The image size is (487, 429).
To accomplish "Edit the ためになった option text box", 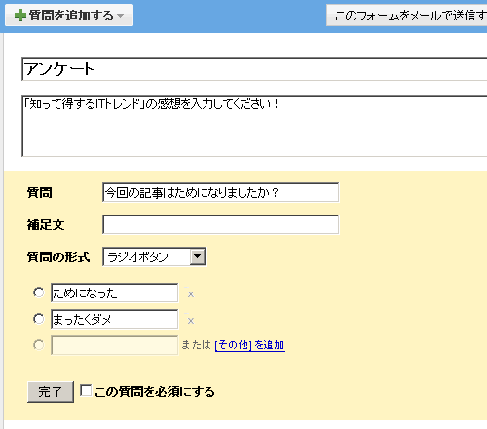I will coord(114,292).
